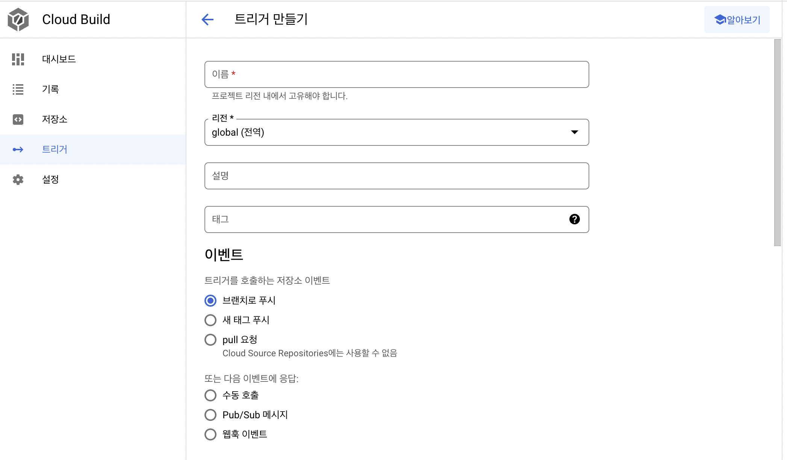Click the 트리거 arrow icon in sidebar
This screenshot has width=787, height=460.
[x=18, y=150]
